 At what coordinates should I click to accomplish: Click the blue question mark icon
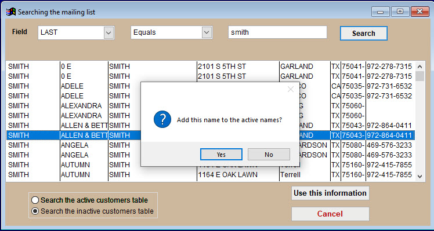pos(162,119)
